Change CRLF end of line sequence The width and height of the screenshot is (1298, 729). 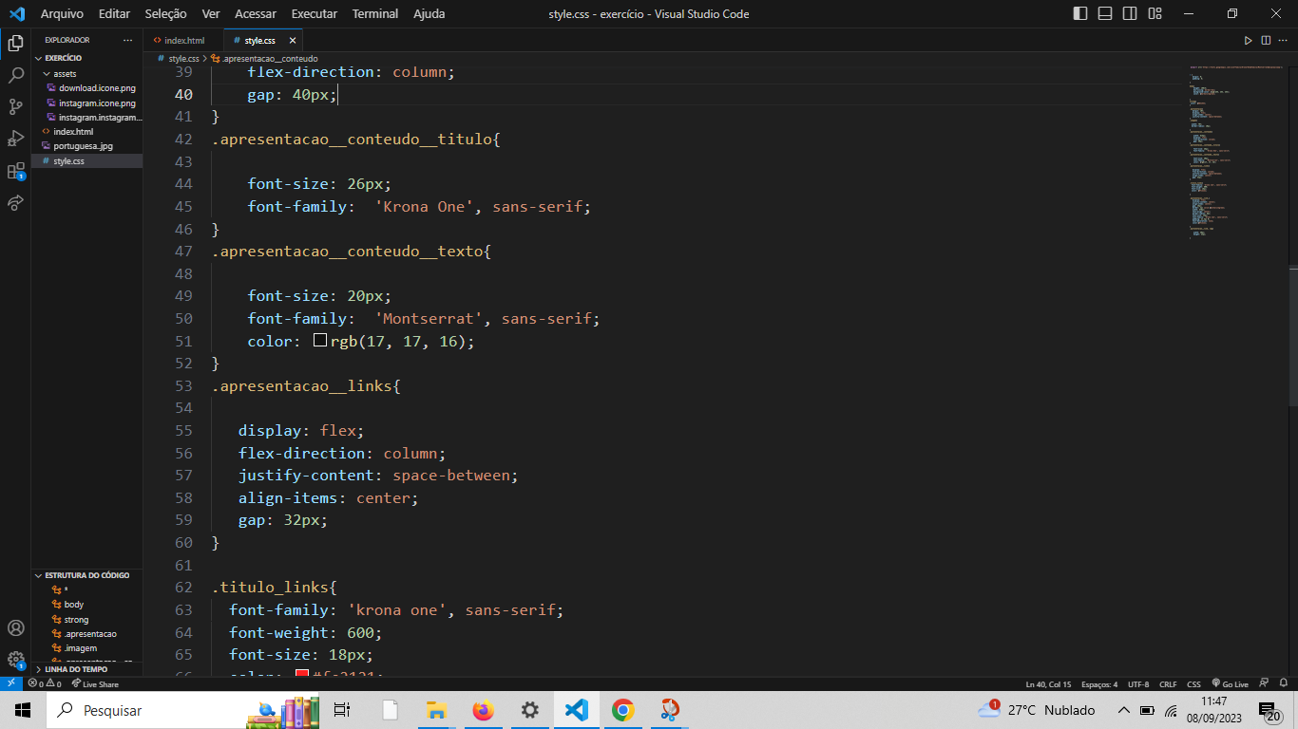(x=1168, y=683)
